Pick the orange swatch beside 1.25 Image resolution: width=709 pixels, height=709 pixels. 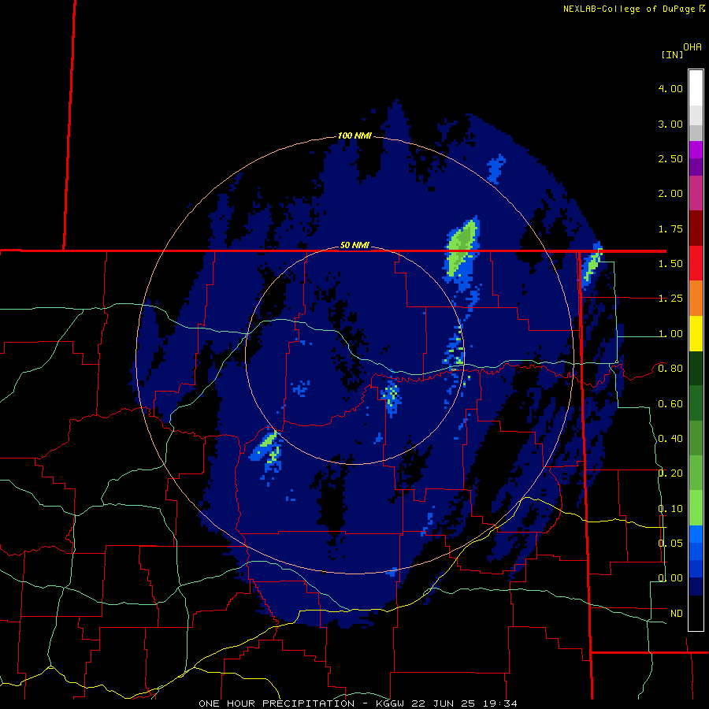696,299
